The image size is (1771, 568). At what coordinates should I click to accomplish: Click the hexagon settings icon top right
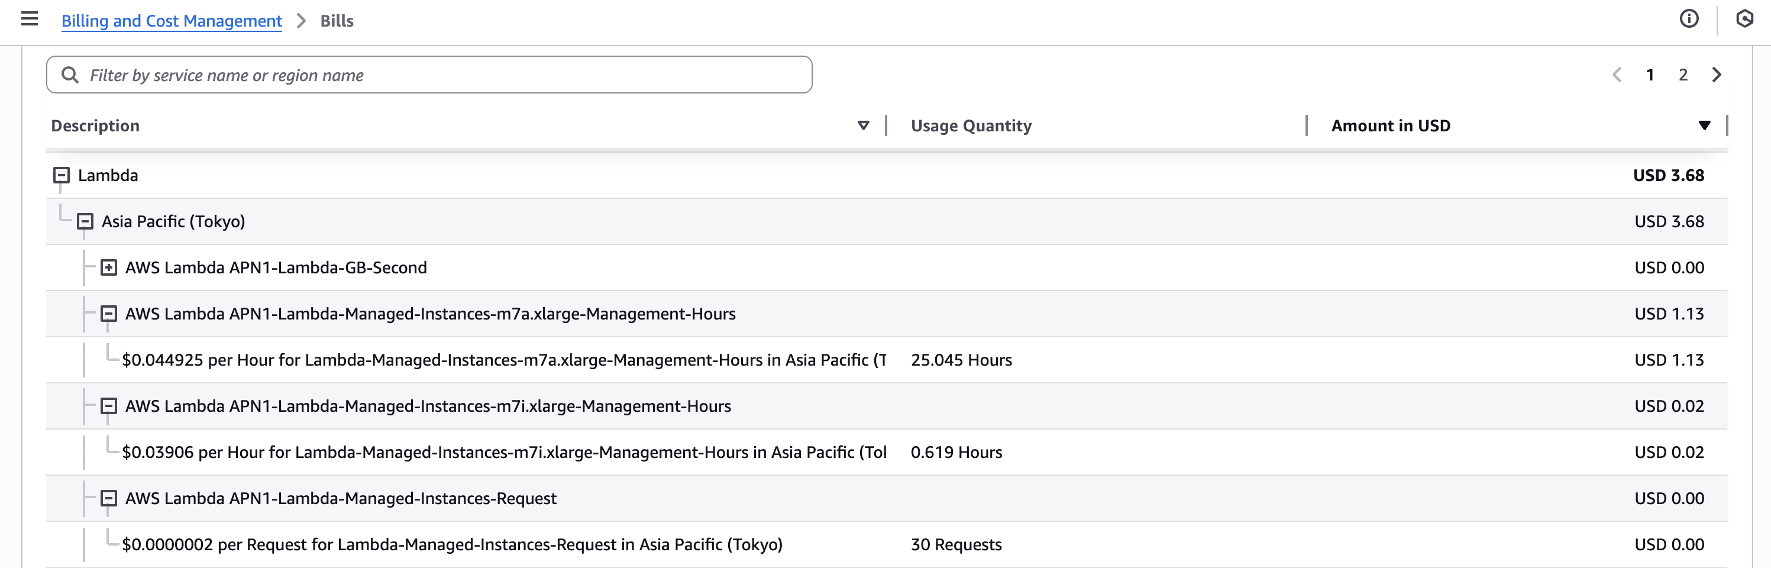pos(1744,20)
